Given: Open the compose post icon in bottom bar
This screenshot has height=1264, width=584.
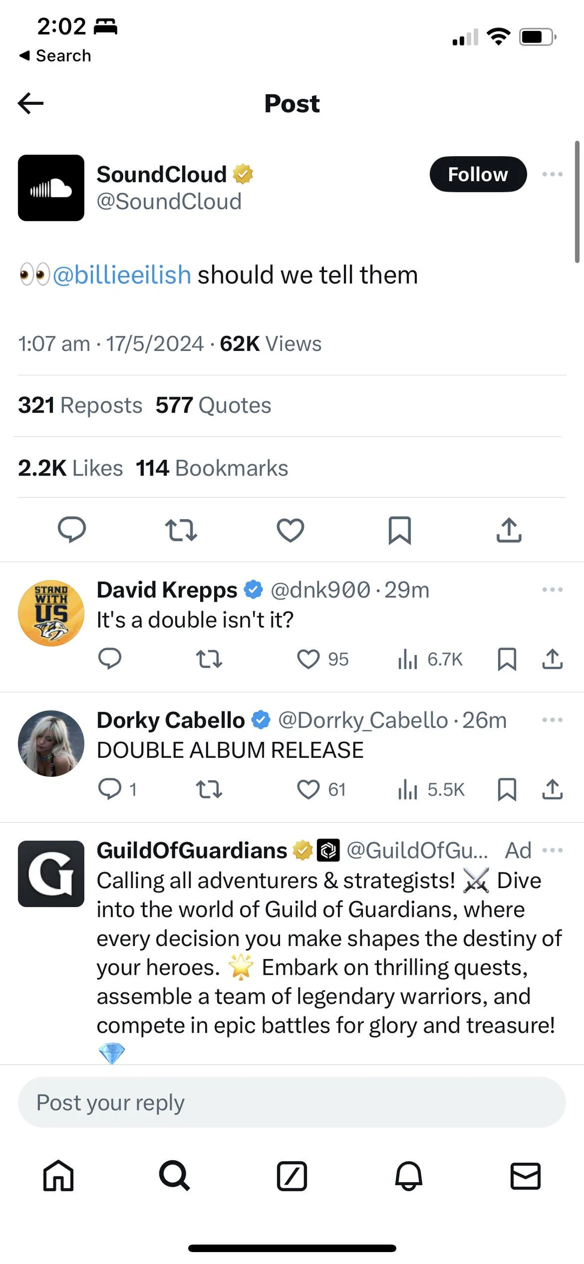Looking at the screenshot, I should pos(292,1176).
